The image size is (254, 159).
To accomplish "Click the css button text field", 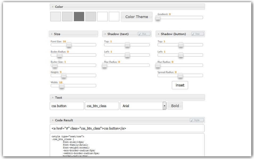I will click(67, 105).
